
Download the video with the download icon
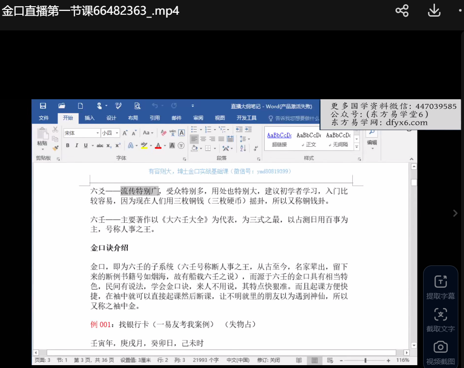[434, 11]
